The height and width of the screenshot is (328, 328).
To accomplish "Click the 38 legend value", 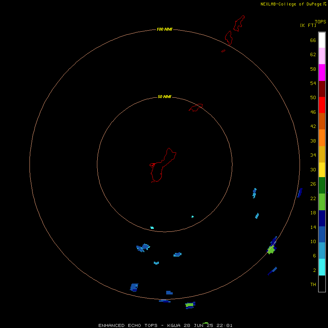I will click(x=313, y=141).
